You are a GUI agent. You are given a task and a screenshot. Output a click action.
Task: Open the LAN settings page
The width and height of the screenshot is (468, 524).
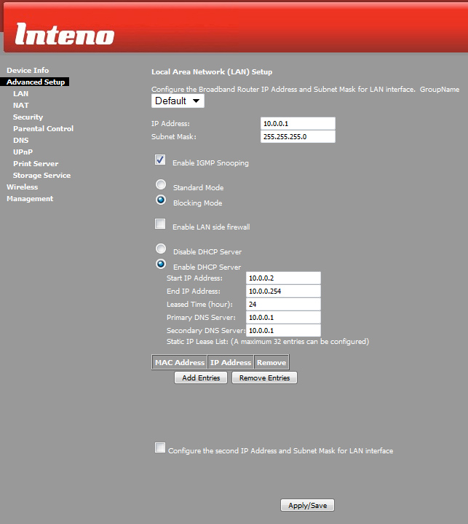pyautogui.click(x=20, y=93)
